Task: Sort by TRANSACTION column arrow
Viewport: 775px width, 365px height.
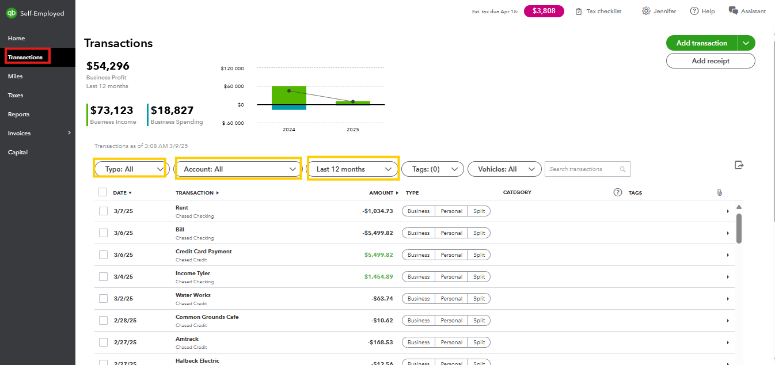Action: (217, 193)
